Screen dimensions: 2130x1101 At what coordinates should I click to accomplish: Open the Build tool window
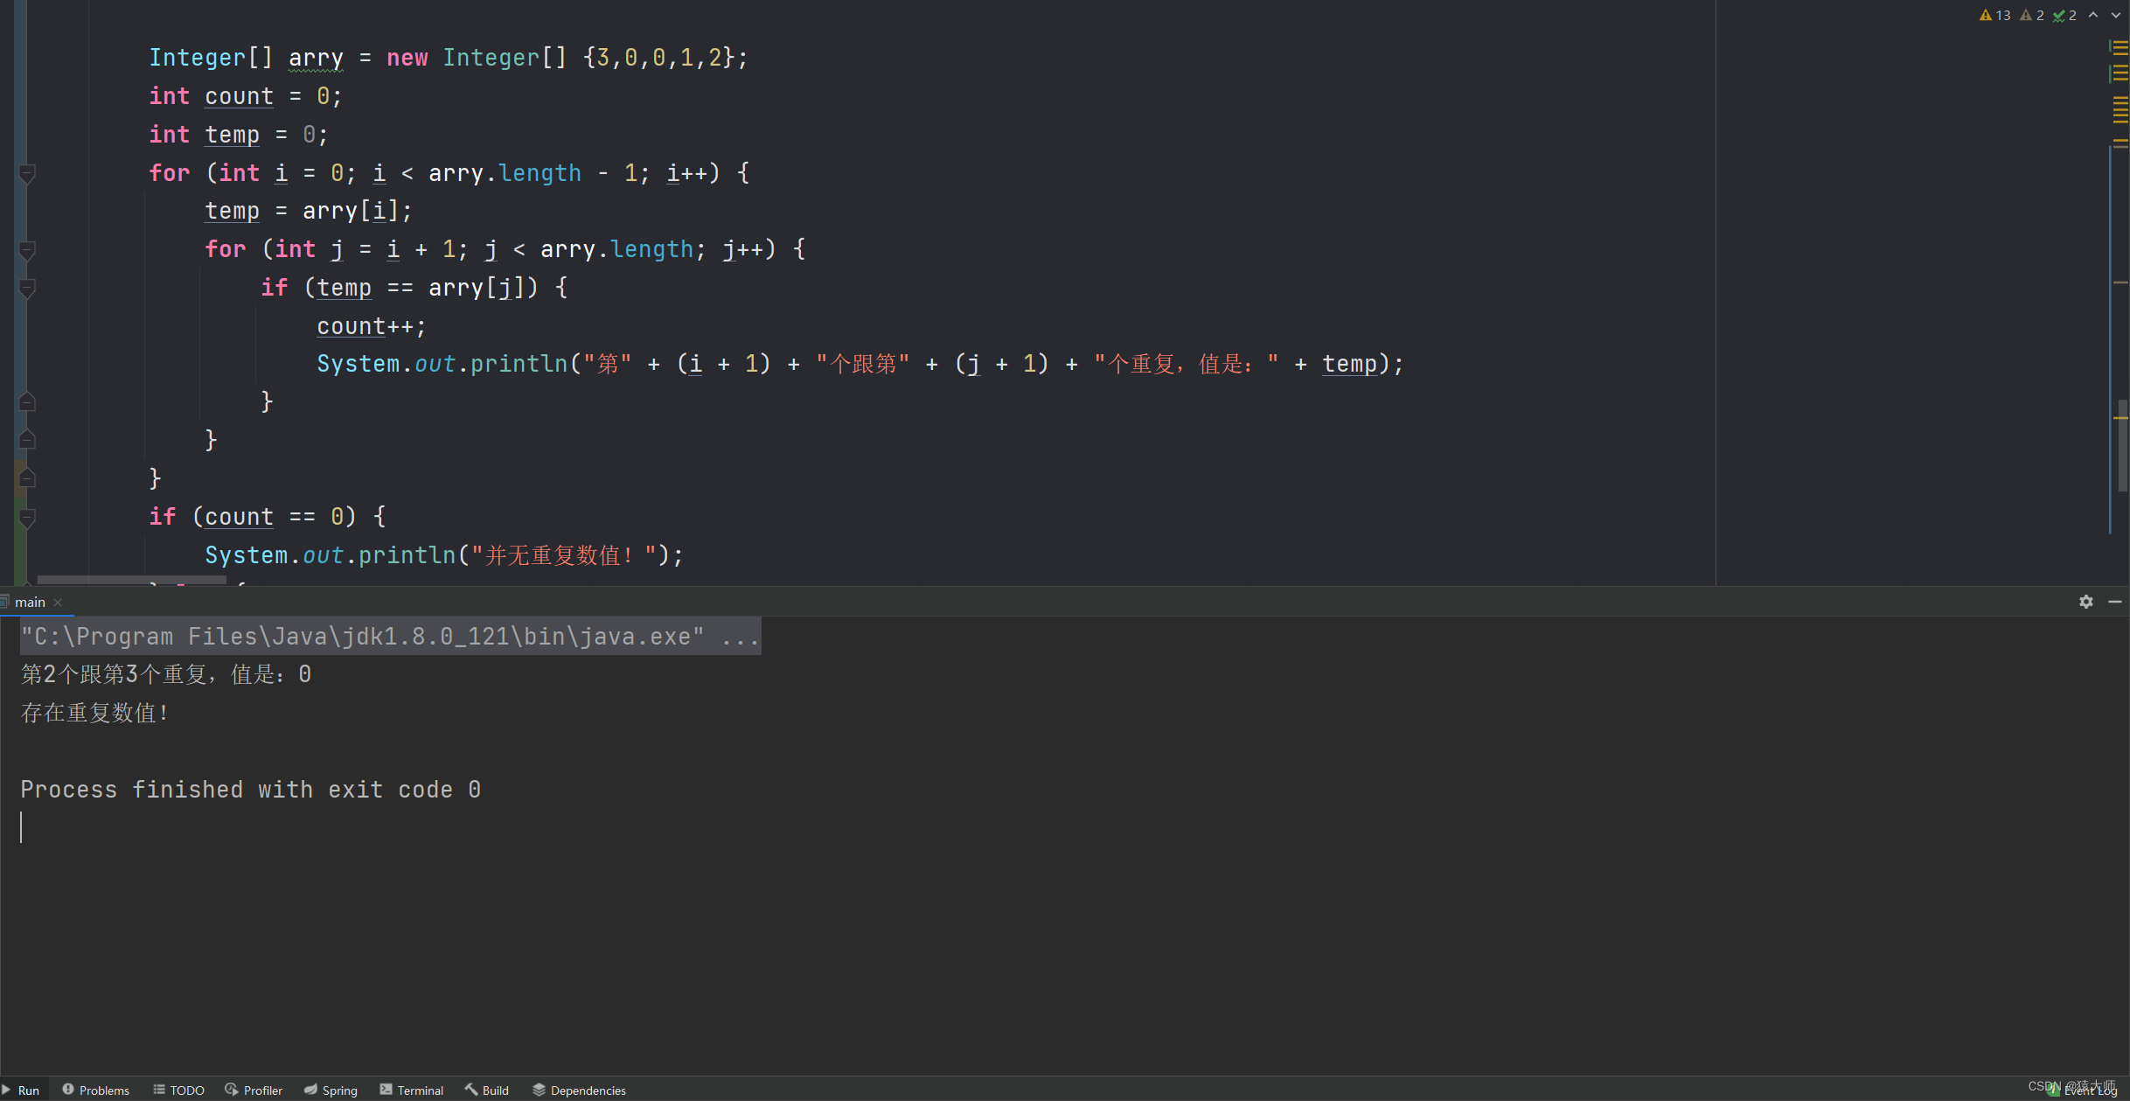click(487, 1090)
